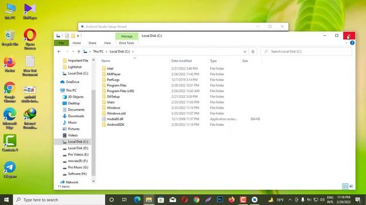Open the KMPlayer folder
Viewport: 366px width, 205px height.
113,74
